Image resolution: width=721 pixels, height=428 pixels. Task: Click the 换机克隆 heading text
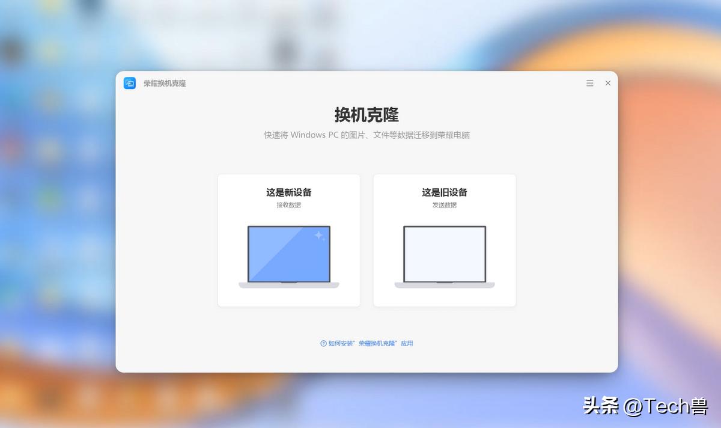tap(367, 114)
